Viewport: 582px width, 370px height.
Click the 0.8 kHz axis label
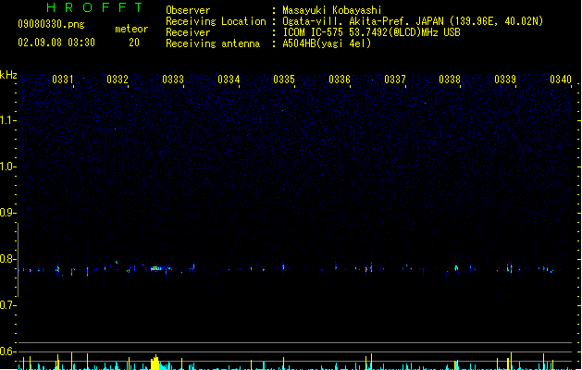(x=7, y=259)
